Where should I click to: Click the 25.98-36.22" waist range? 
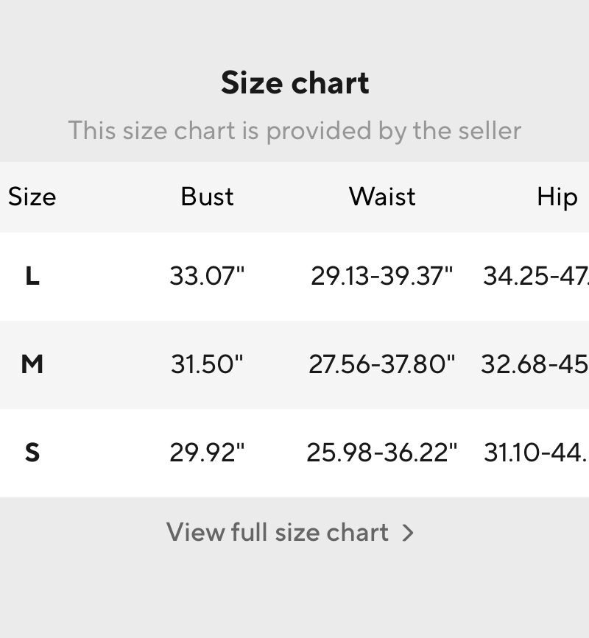coord(382,453)
